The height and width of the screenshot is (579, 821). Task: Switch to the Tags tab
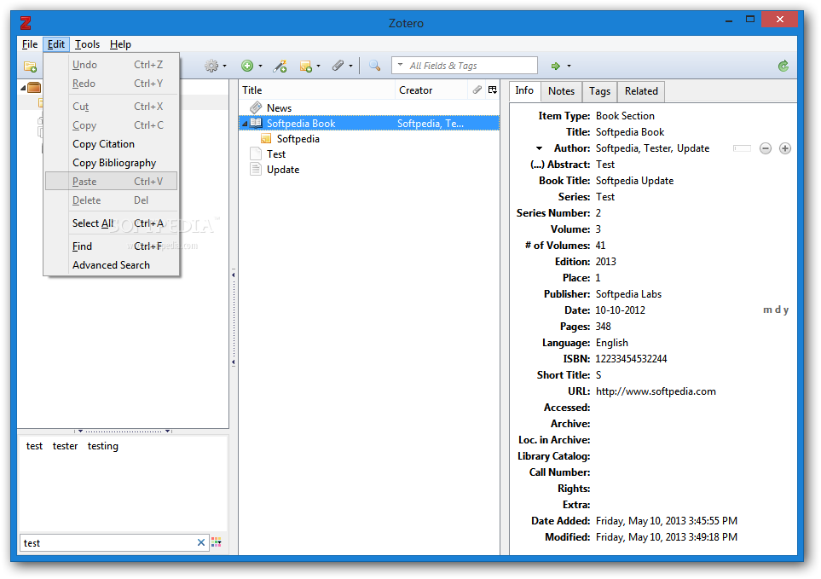(599, 91)
